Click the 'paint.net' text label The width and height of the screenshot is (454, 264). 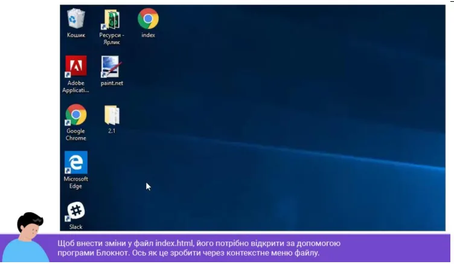click(112, 83)
